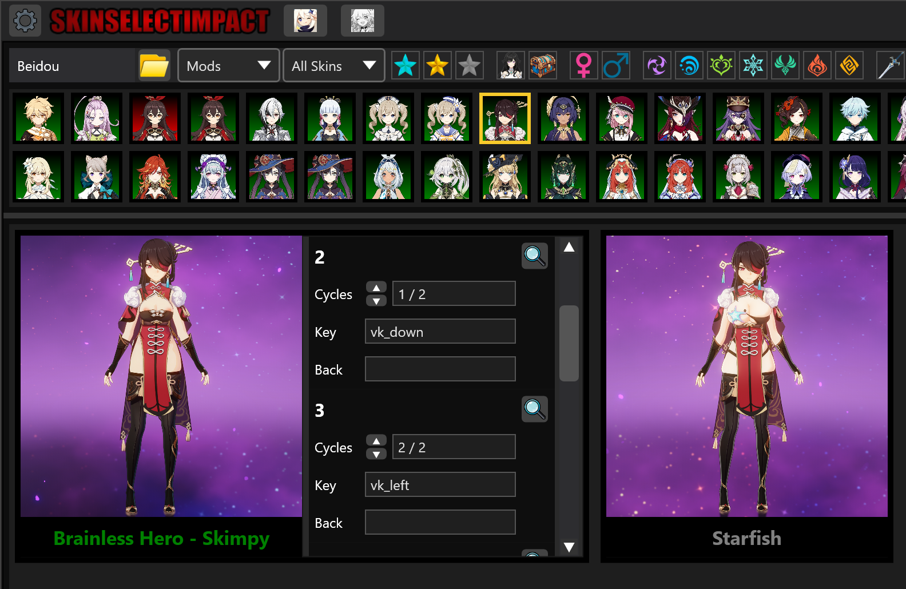Click the Key field containing vk_left

pyautogui.click(x=440, y=484)
